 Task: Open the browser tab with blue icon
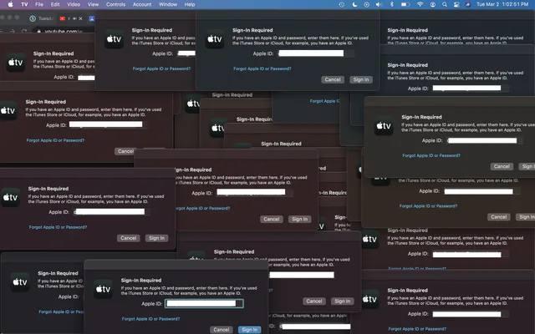pos(91,18)
